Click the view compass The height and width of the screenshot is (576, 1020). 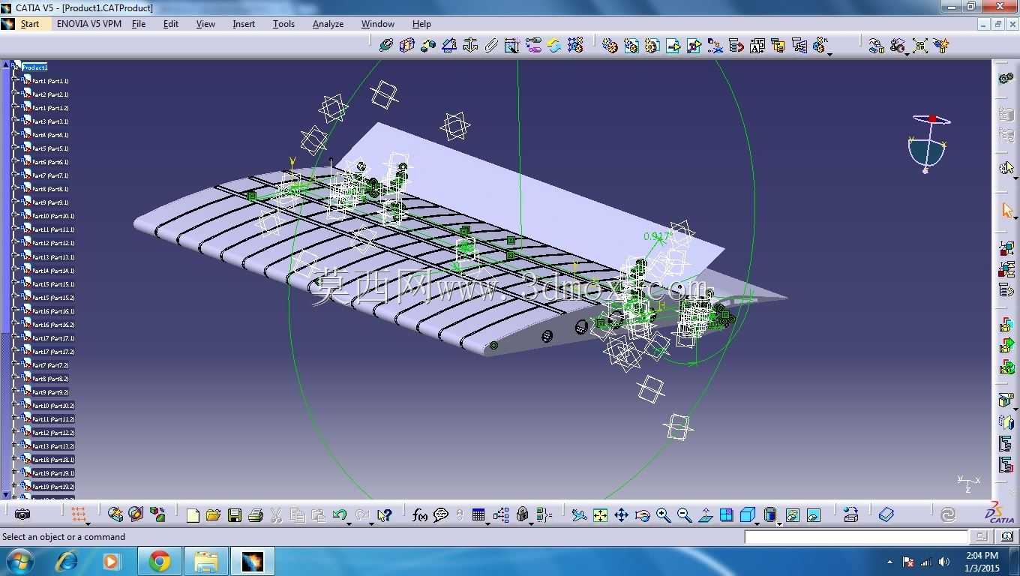(930, 144)
